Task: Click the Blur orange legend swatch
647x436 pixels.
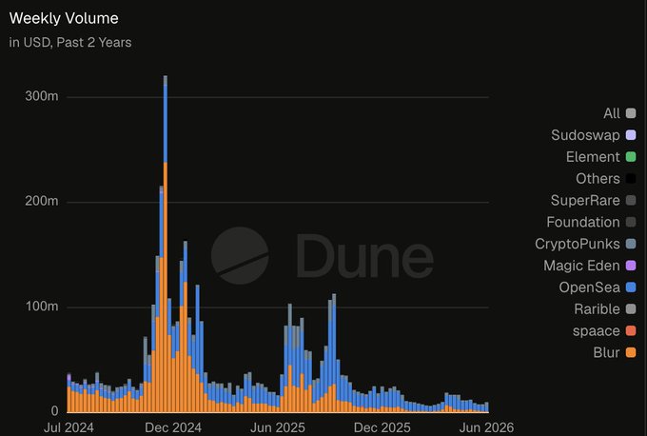Action: click(x=631, y=352)
